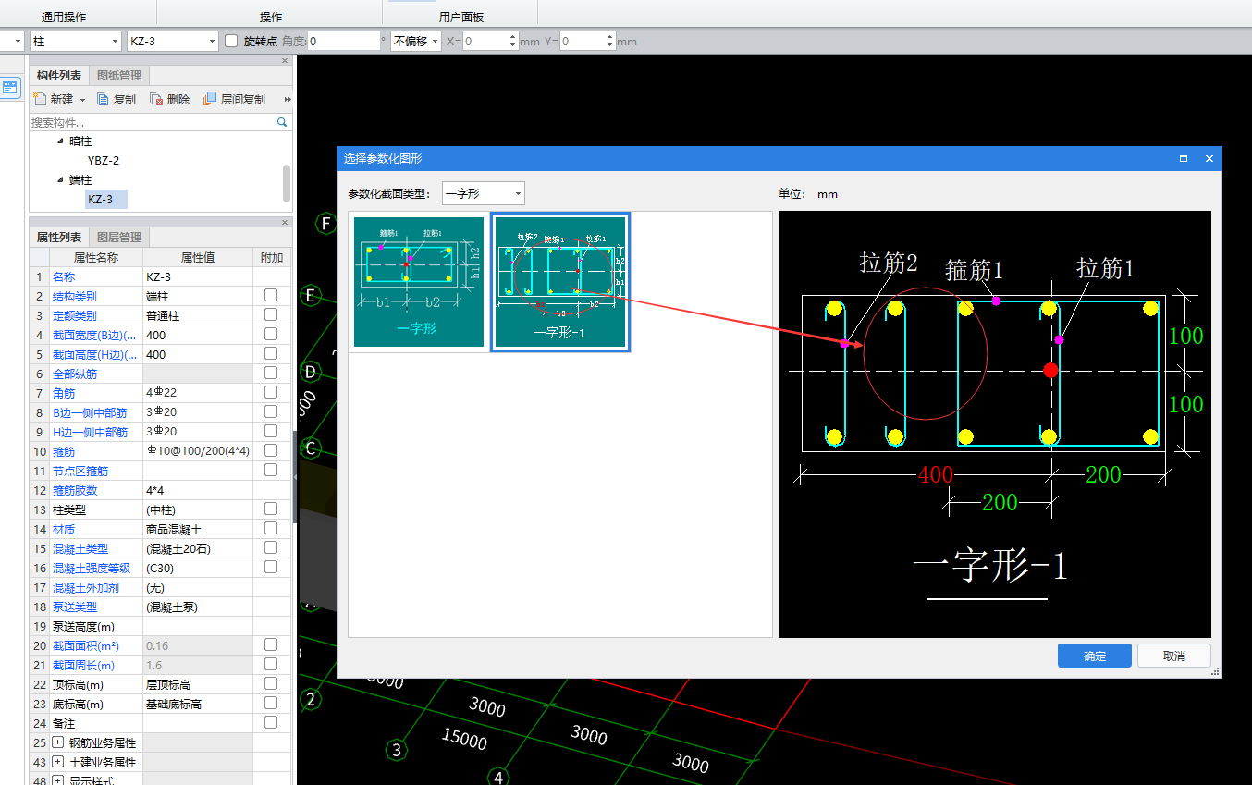1252x785 pixels.
Task: Click the 层间复制 inter-floor copy icon
Action: [210, 99]
